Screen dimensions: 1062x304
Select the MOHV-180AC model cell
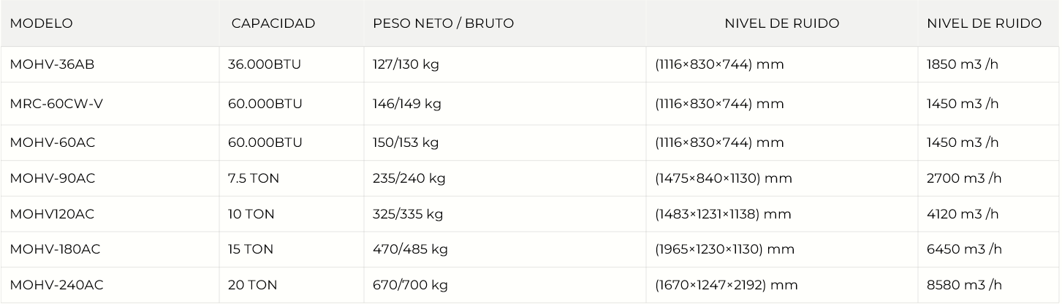coord(55,249)
